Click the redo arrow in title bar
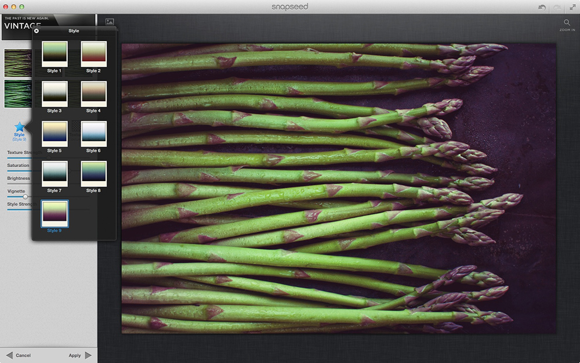The image size is (580, 363). [557, 8]
